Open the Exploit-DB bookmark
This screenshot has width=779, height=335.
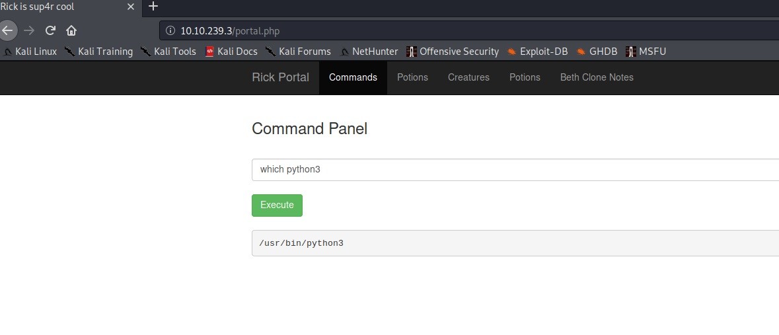[537, 52]
